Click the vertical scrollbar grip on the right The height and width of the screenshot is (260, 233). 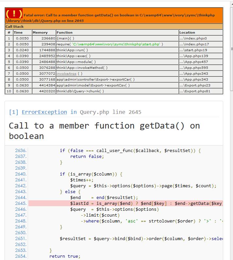(232, 49)
